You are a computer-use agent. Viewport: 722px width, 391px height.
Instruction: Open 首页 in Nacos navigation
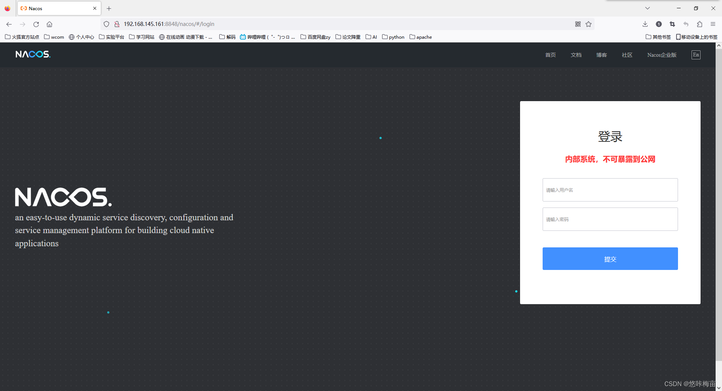551,55
